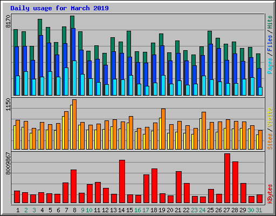The height and width of the screenshot is (216, 276).
Task: Click day label 12 on the x-axis
Action: (x=105, y=210)
